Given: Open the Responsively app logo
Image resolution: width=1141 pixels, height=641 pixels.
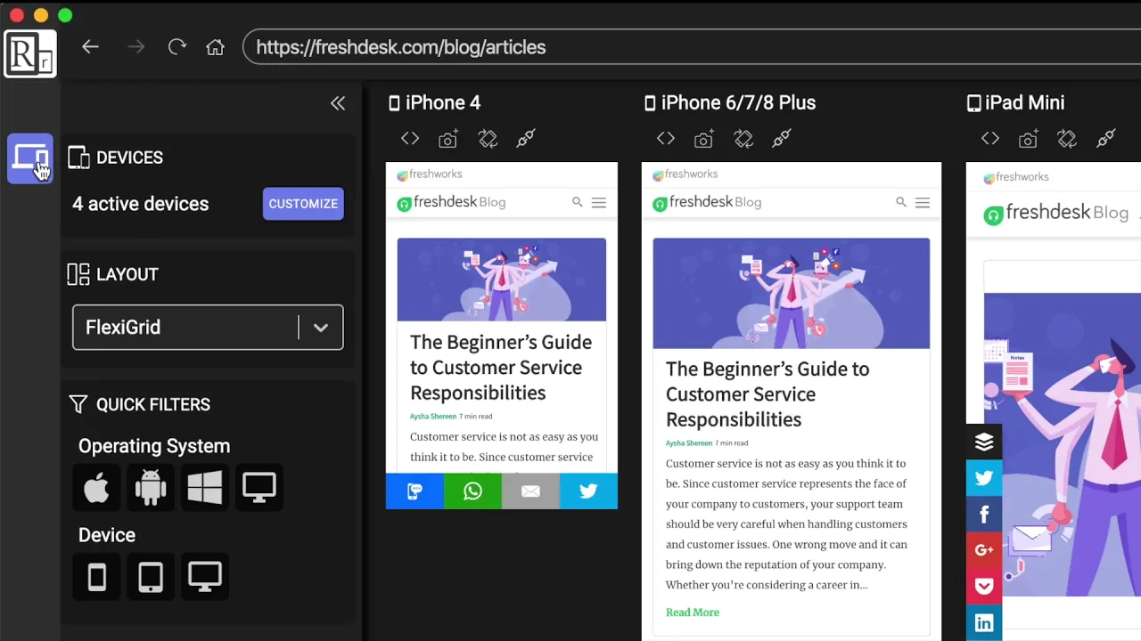Looking at the screenshot, I should [x=30, y=53].
